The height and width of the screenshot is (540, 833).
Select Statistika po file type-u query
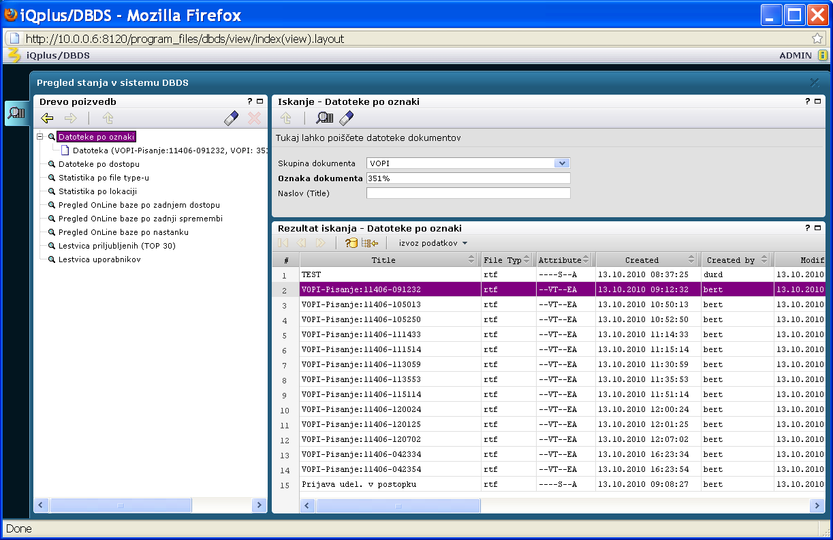tap(104, 178)
